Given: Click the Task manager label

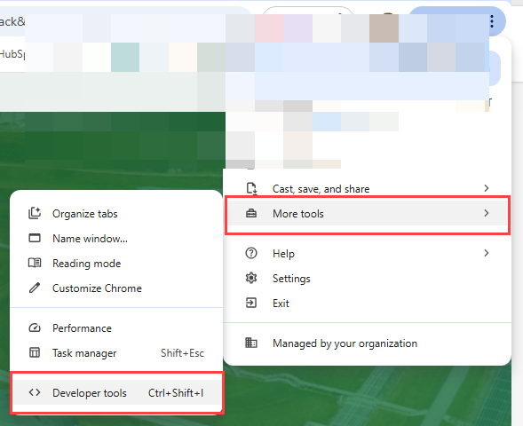Looking at the screenshot, I should click(x=84, y=353).
